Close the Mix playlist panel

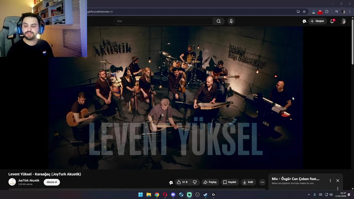(338, 180)
